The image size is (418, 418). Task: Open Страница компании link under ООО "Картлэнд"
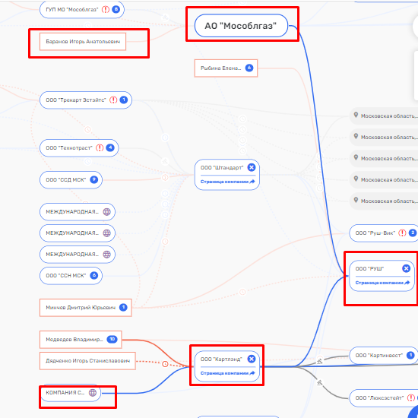[228, 373]
